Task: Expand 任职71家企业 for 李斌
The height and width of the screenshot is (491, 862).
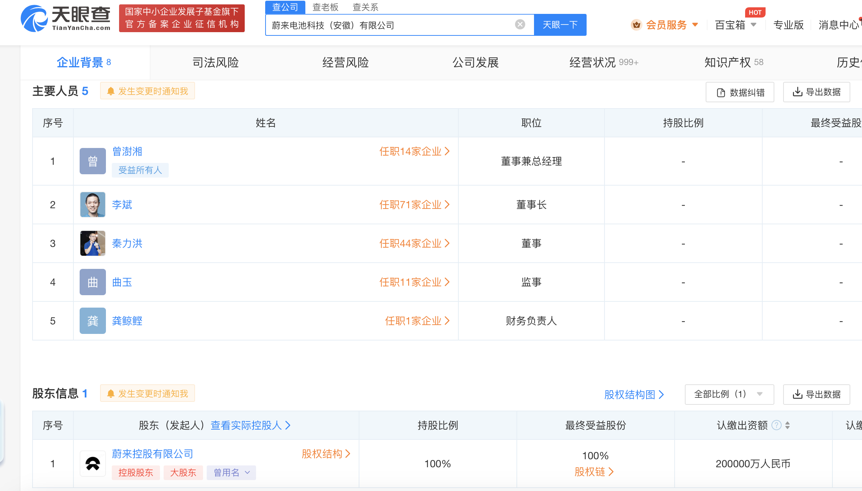Action: [415, 205]
